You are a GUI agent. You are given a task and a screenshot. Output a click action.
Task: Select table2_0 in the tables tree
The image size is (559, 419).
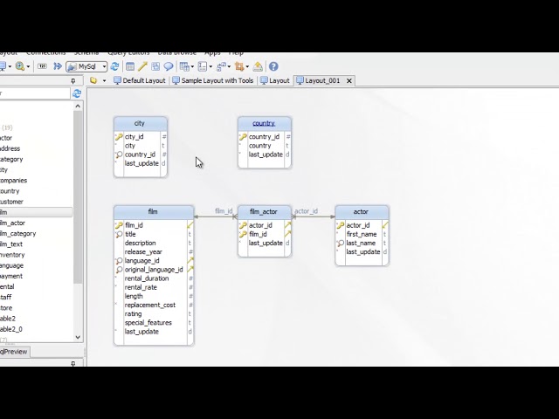pos(11,329)
